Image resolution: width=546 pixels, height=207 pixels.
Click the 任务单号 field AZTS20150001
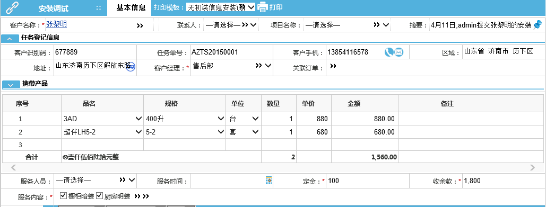tap(231, 52)
